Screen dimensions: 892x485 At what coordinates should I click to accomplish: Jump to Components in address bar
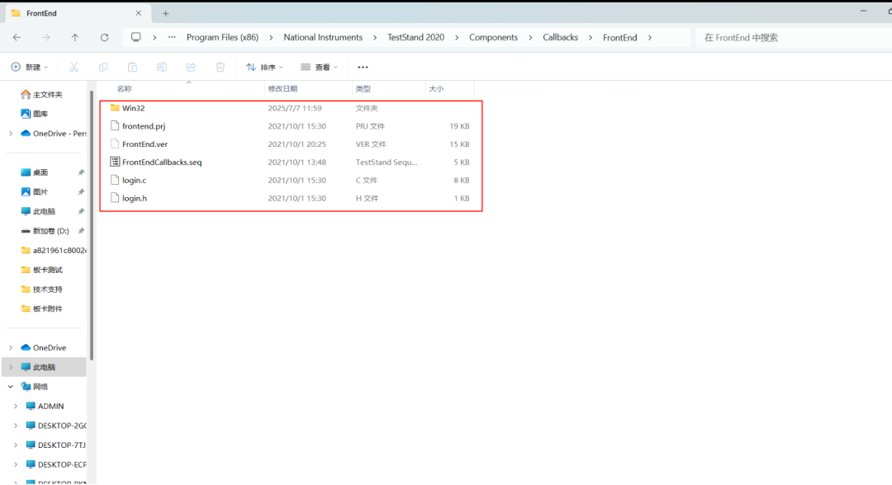[493, 37]
